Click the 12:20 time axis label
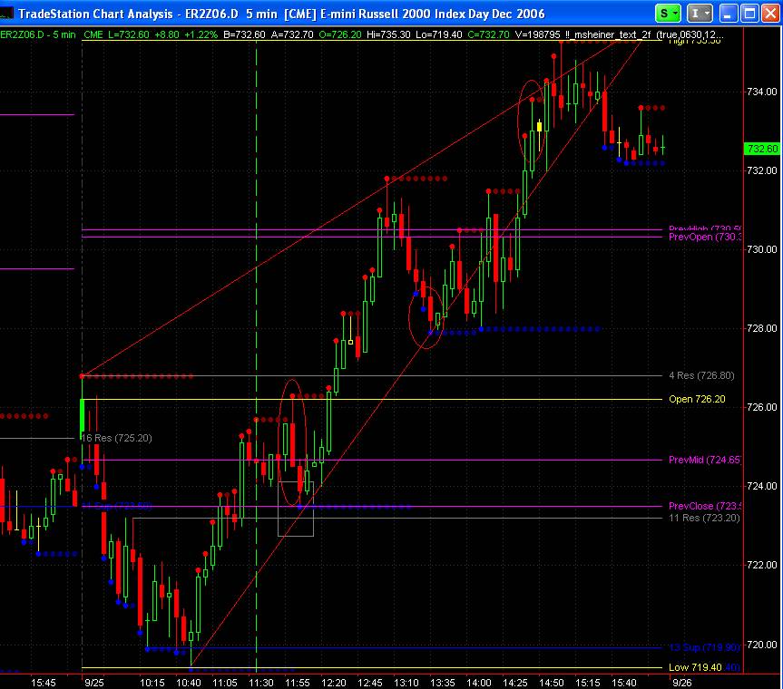The width and height of the screenshot is (783, 689). (334, 683)
